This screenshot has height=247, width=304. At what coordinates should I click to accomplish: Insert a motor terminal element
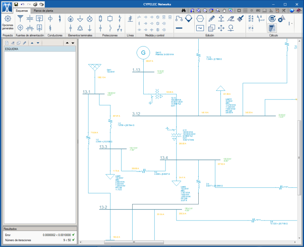pyautogui.click(x=70, y=19)
